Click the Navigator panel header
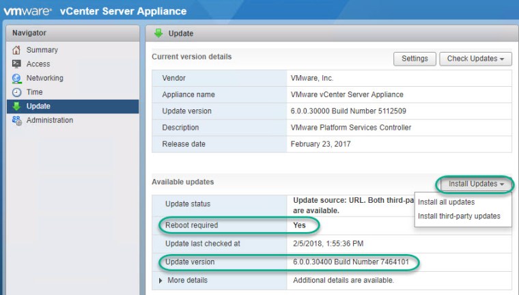This screenshot has height=295, width=519. coord(73,33)
